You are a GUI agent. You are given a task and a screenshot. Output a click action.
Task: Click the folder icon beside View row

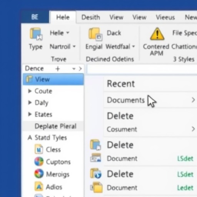(29, 79)
